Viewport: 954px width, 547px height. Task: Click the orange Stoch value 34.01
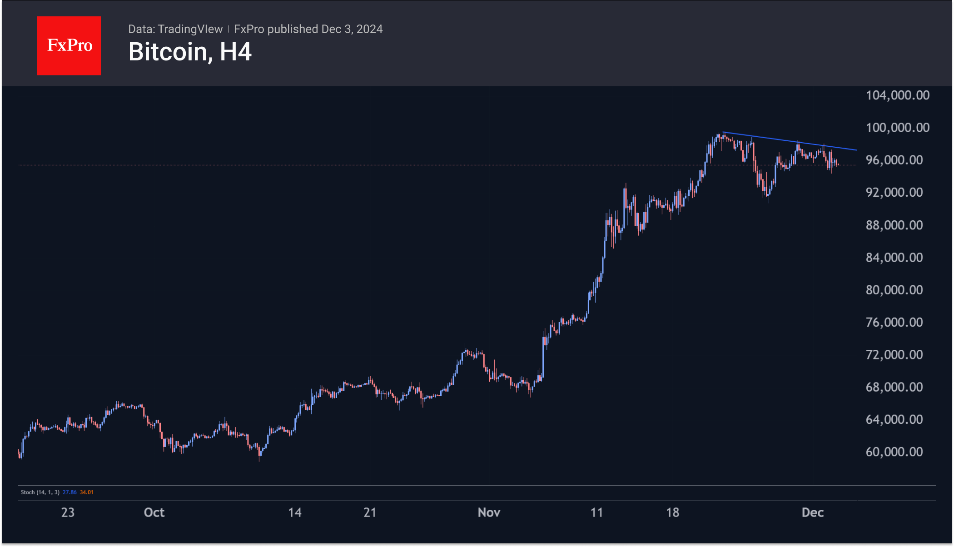87,492
